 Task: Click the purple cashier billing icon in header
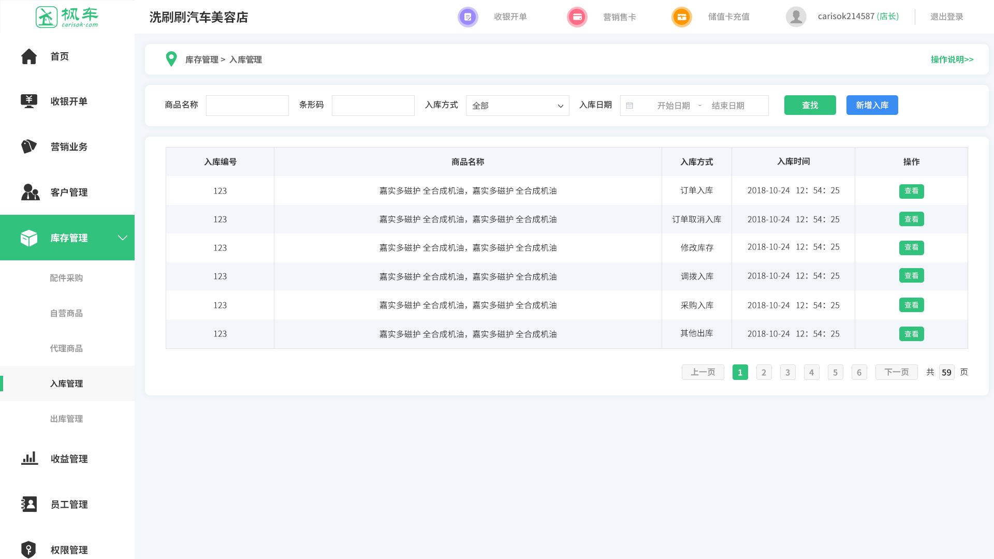pos(467,17)
